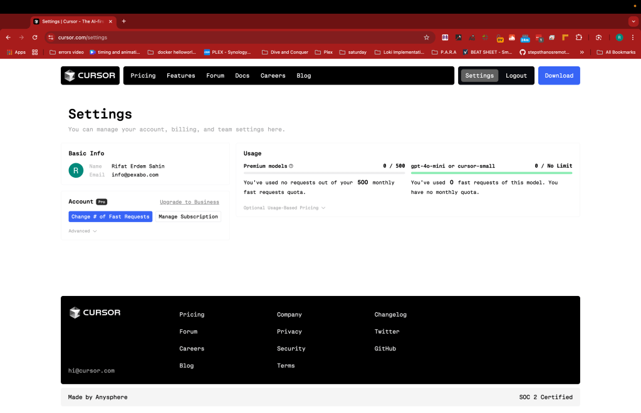The image size is (641, 413).
Task: Open the tab search dropdown arrow
Action: [633, 21]
